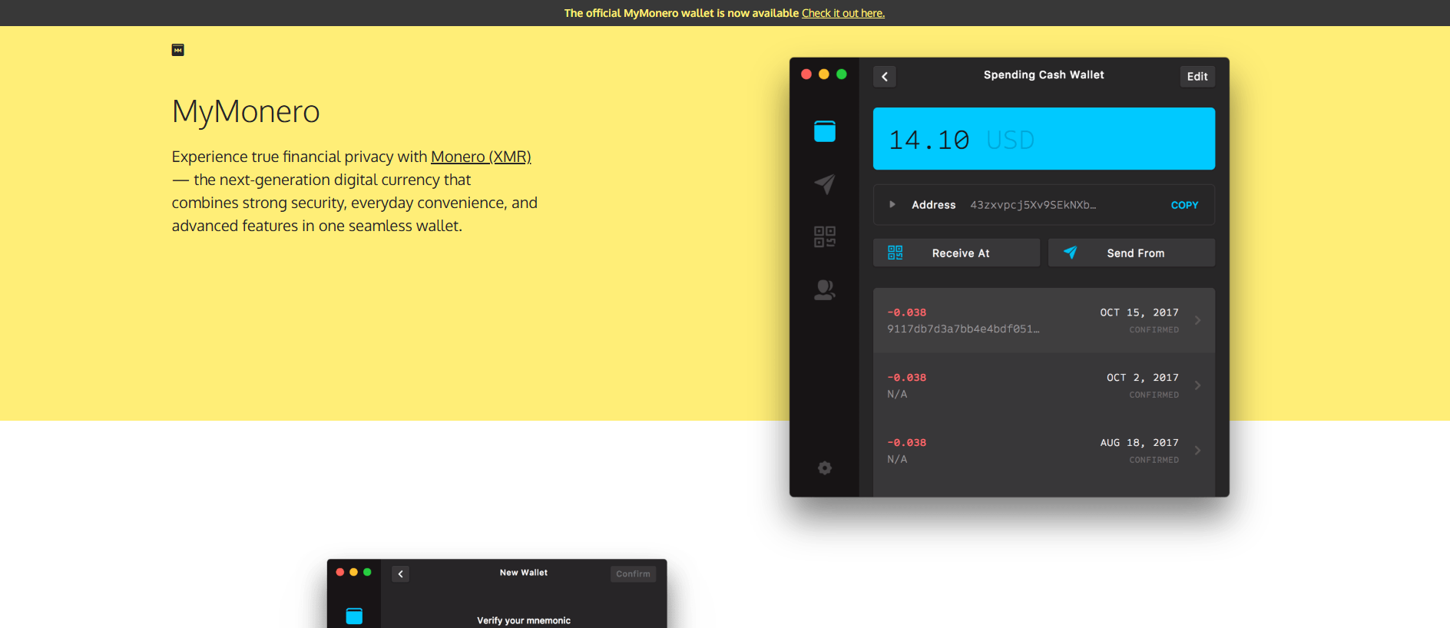Viewport: 1450px width, 628px height.
Task: Click the Receive At button
Action: 956,253
